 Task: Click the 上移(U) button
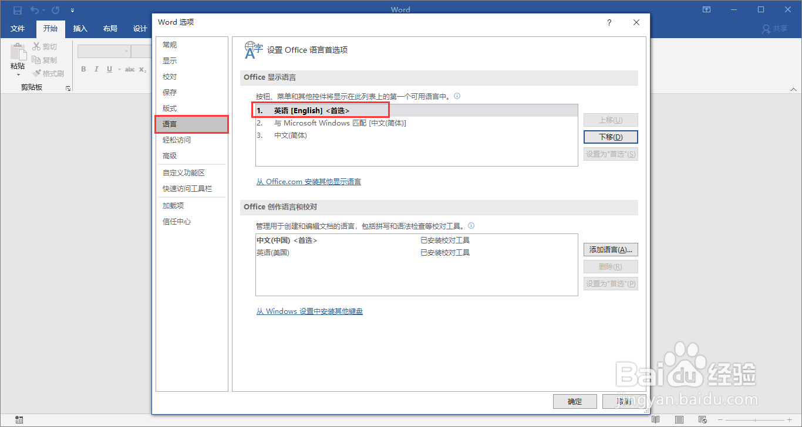(x=611, y=120)
